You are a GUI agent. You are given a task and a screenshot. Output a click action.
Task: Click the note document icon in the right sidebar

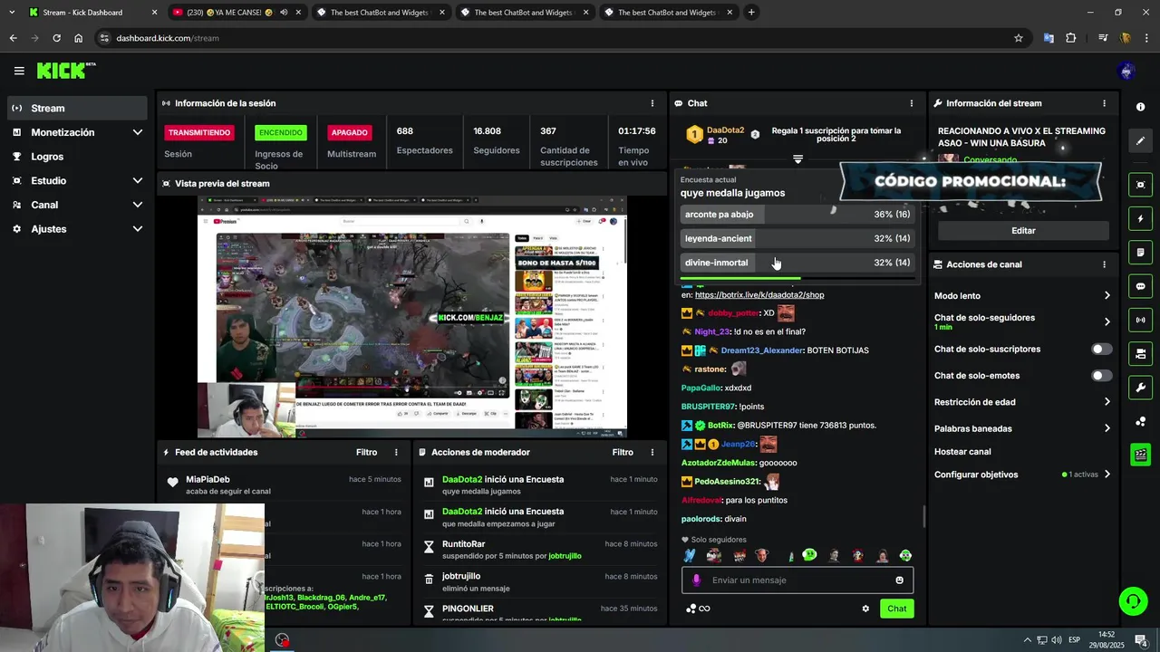(1140, 252)
